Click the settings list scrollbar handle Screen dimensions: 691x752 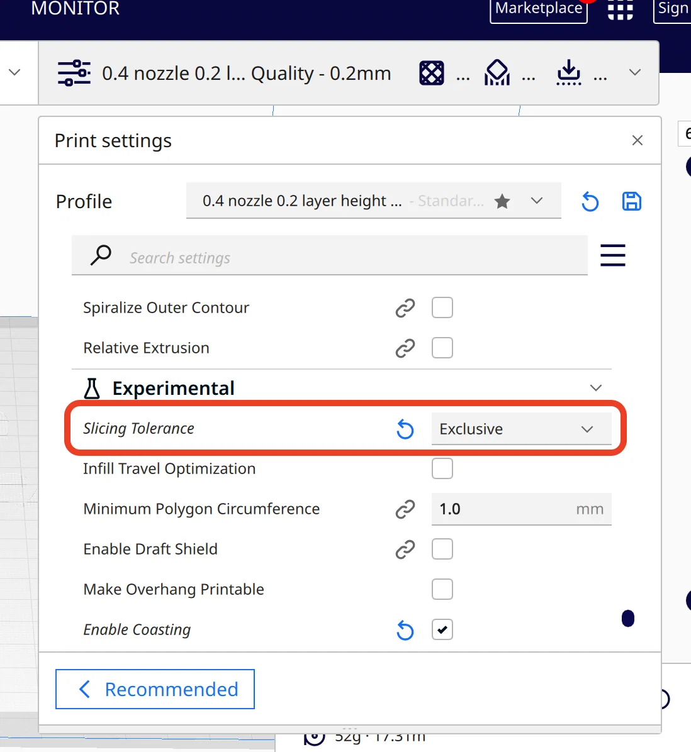point(627,619)
